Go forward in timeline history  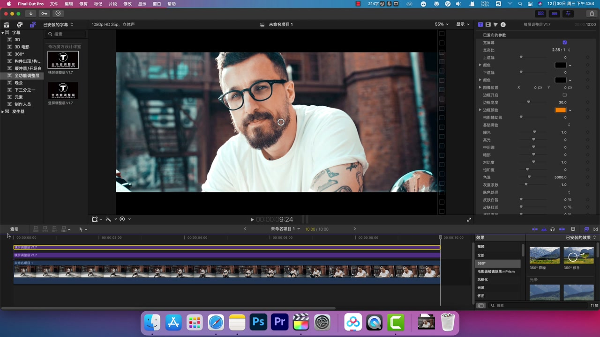(355, 229)
